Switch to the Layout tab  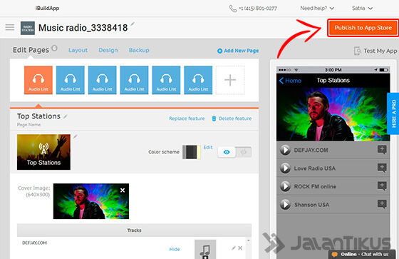click(x=78, y=50)
